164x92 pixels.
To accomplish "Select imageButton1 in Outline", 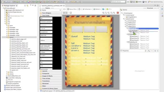I will (x=132, y=17).
